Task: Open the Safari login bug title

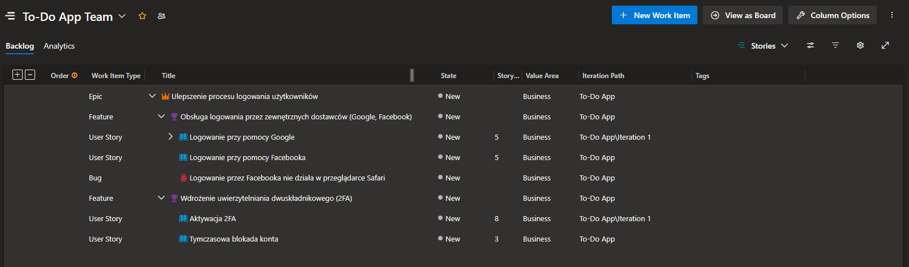Action: [x=287, y=178]
